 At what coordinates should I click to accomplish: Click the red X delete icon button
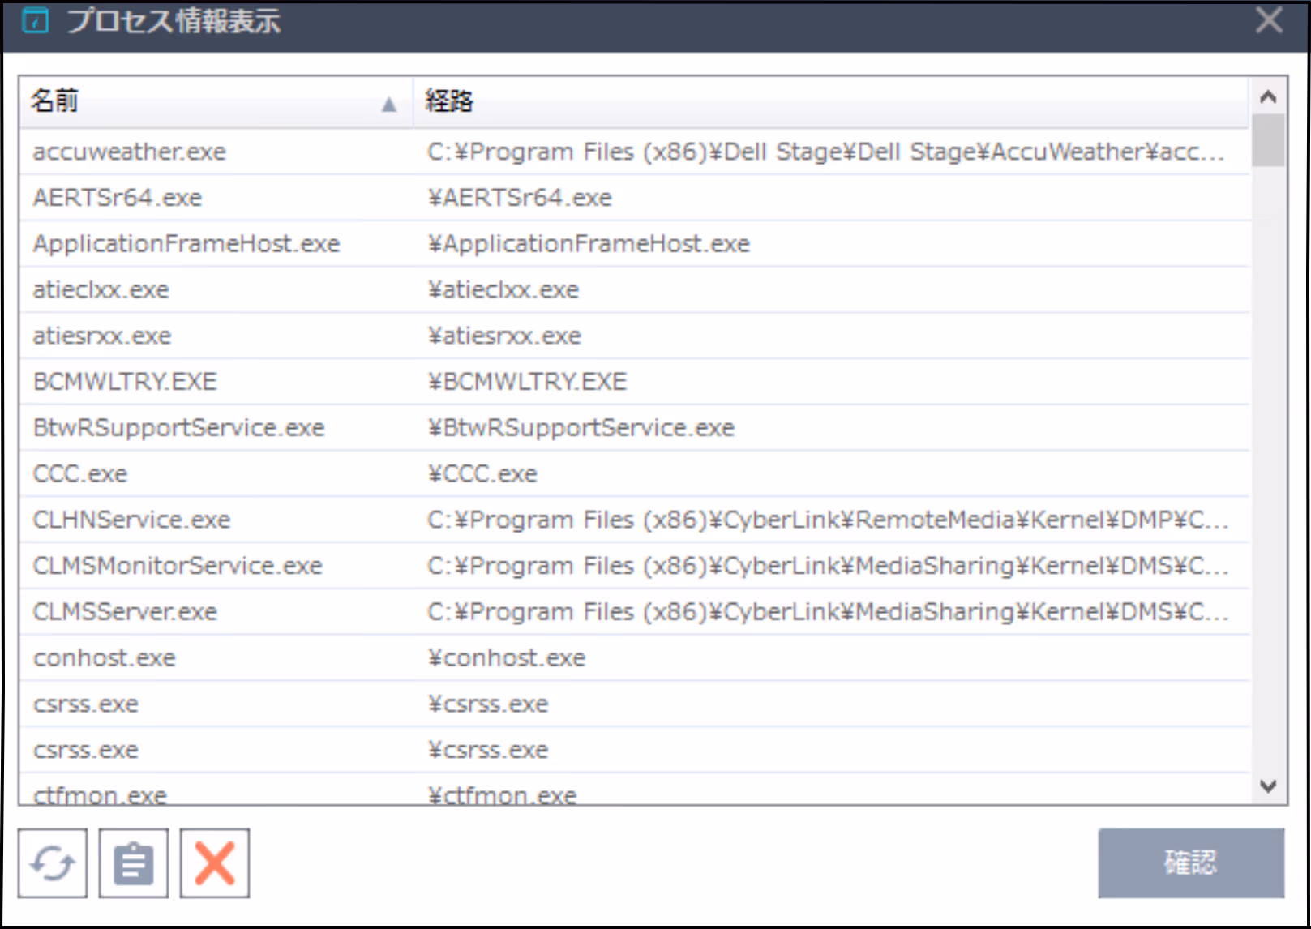(x=215, y=863)
